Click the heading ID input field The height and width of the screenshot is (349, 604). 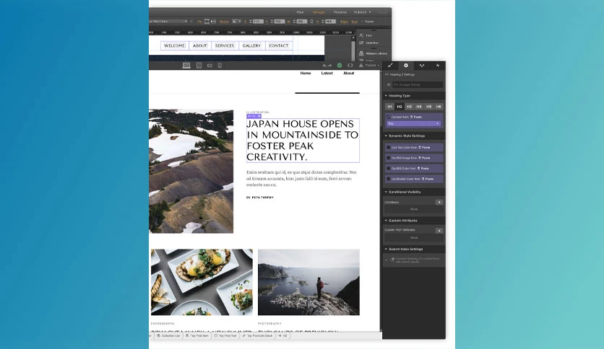pos(417,84)
